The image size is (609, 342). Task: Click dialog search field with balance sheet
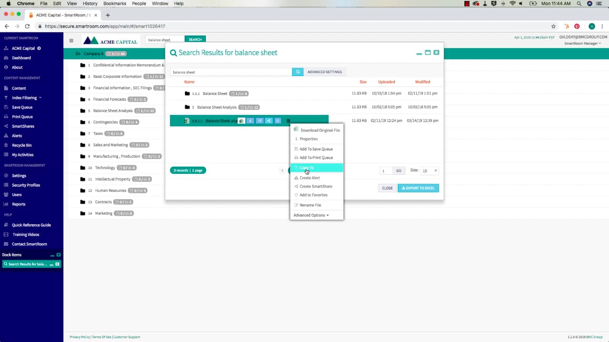tap(231, 72)
